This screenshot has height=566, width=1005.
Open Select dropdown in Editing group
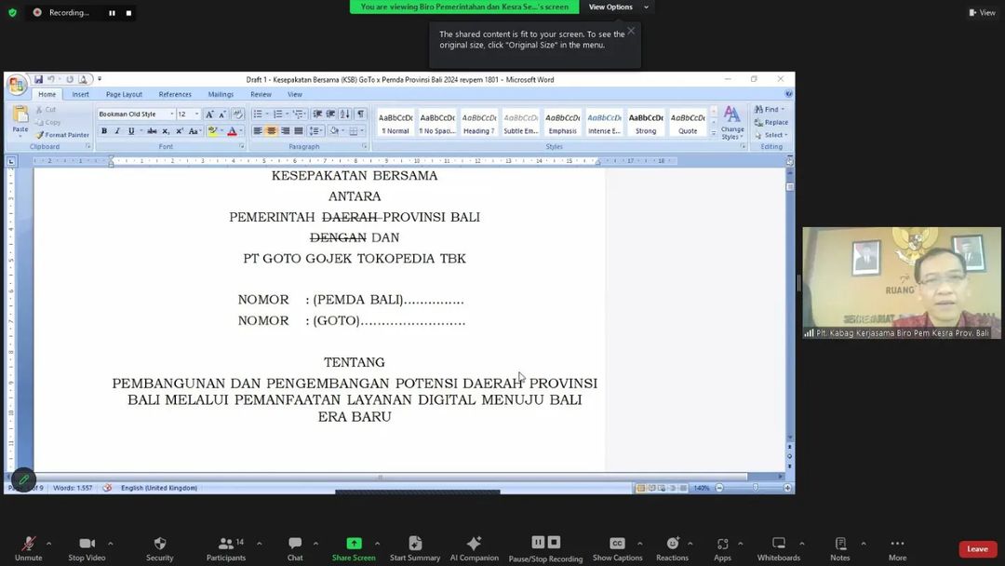(771, 135)
